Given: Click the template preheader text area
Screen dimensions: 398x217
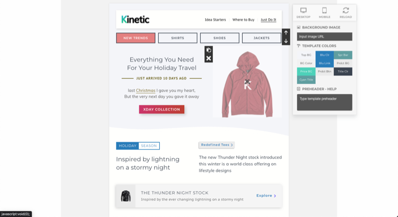Looking at the screenshot, I should coord(325,102).
